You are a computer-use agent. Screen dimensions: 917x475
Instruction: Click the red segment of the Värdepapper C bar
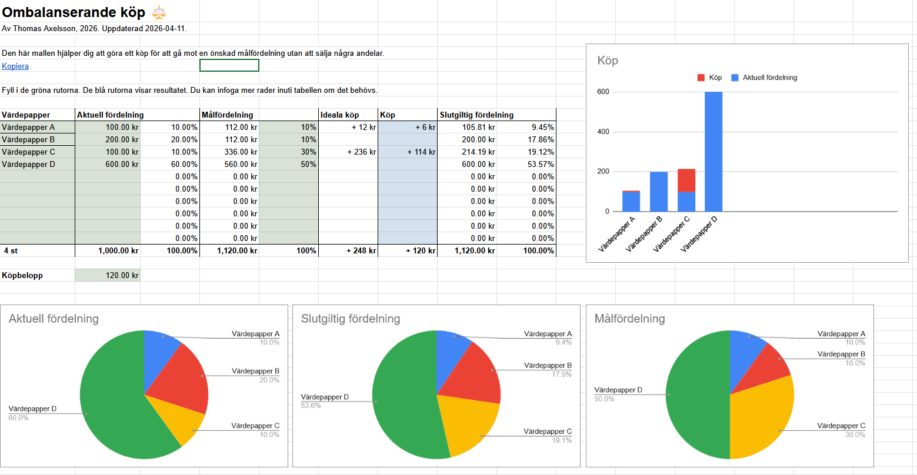click(x=686, y=180)
